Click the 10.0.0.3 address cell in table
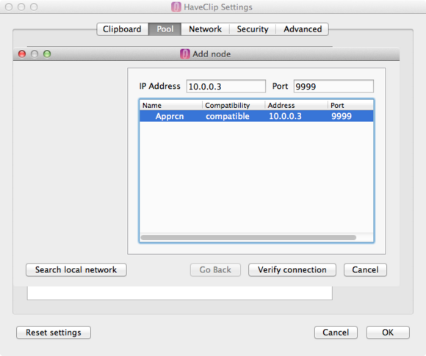Screen dimensions: 426x356 [285, 116]
